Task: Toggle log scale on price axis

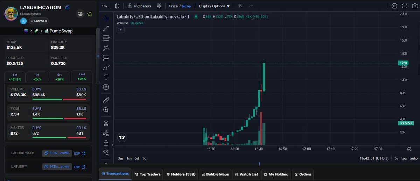Action: pos(404,158)
